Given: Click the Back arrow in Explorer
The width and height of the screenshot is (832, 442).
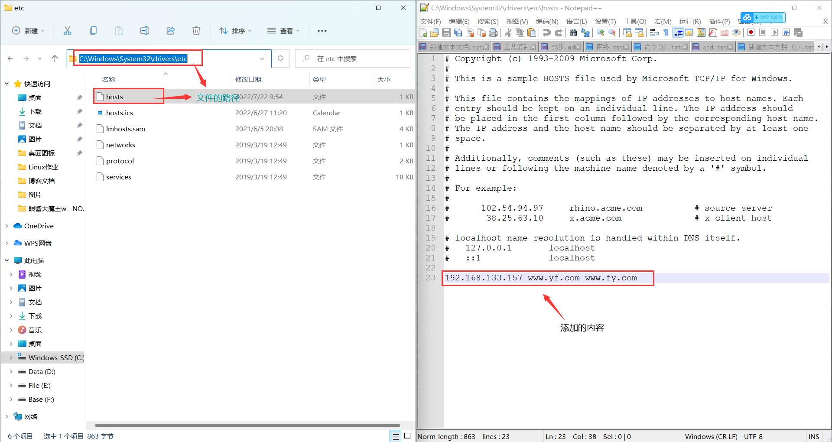Looking at the screenshot, I should (10, 58).
